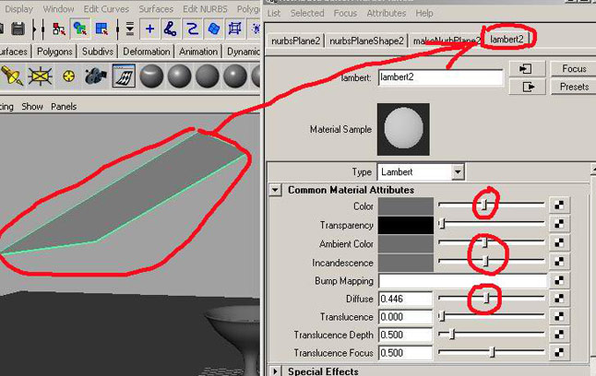Viewport: 596px width, 376px height.
Task: Switch to the Subdivs shelf tab
Action: (98, 52)
